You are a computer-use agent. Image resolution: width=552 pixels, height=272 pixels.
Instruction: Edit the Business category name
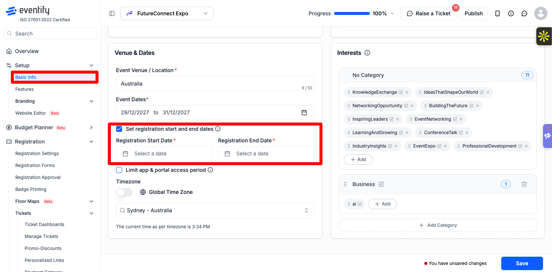[381, 184]
